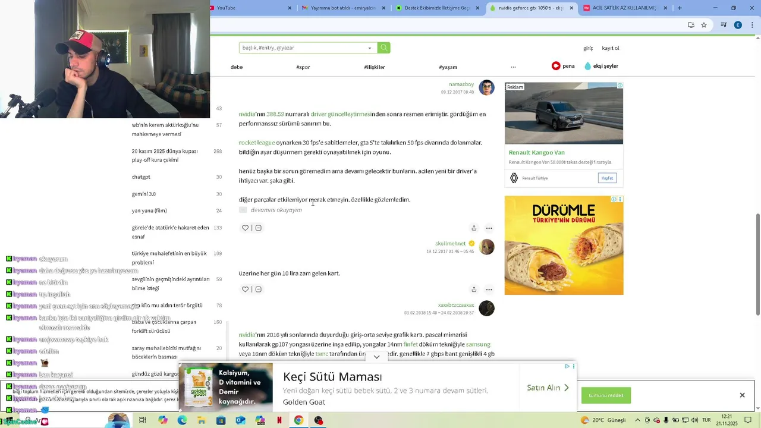
Task: Click the kayıt ol sign-up link
Action: 611,48
